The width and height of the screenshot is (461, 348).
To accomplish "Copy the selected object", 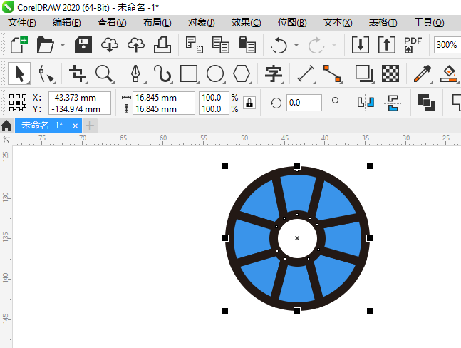I will 220,45.
